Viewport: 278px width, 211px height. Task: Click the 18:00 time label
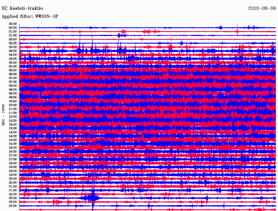click(13, 163)
